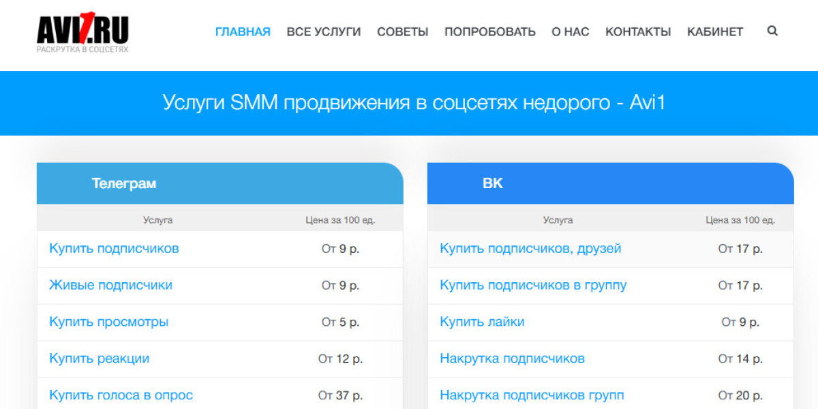
Task: Click the AVI1.RU site logo
Action: [x=82, y=33]
